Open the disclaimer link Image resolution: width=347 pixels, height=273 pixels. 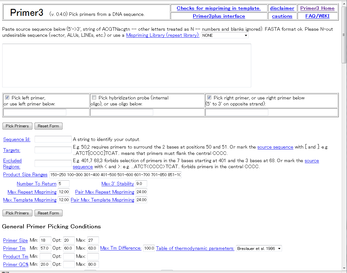click(282, 8)
